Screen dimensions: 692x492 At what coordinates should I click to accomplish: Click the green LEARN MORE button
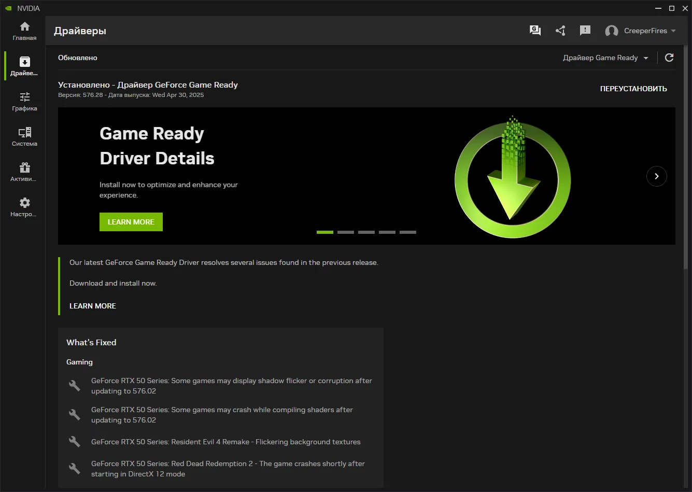click(131, 222)
